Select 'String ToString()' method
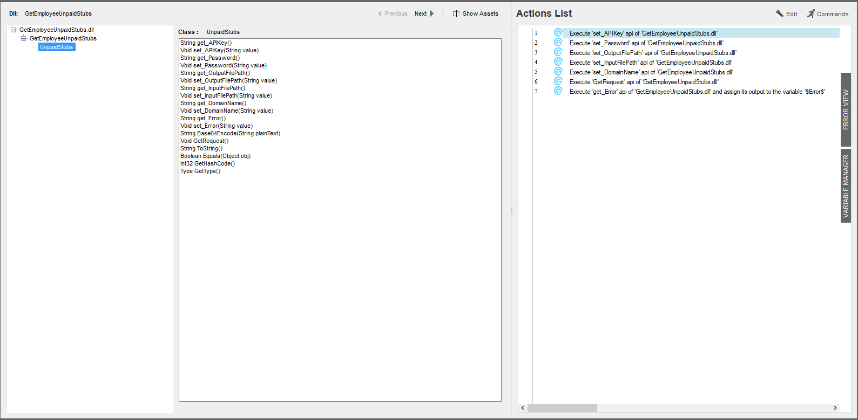This screenshot has width=858, height=420. click(x=201, y=149)
